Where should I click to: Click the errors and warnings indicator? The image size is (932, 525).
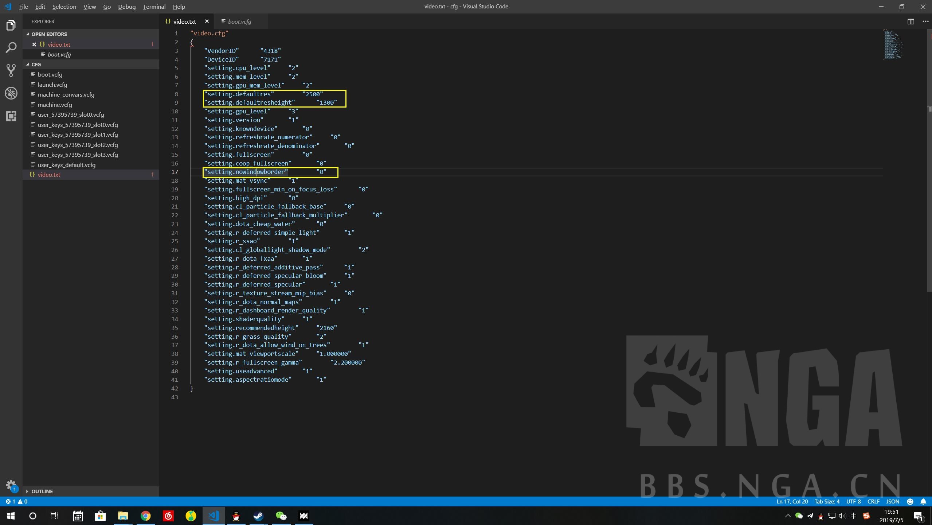16,501
